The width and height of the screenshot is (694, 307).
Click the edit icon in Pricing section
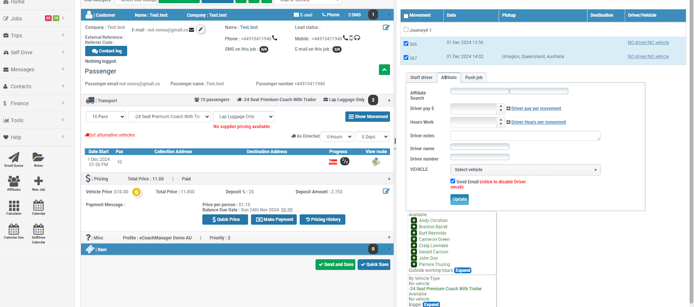386,191
